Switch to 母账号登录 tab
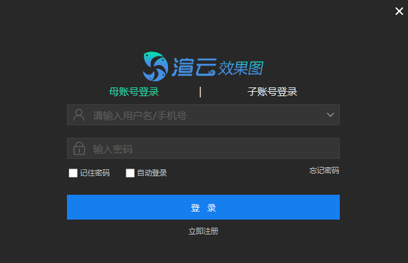Image resolution: width=408 pixels, height=263 pixels. pos(134,92)
